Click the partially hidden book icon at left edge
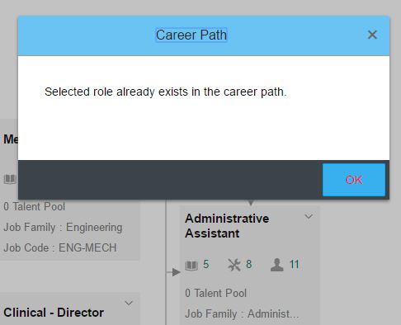The image size is (401, 325). 11,179
